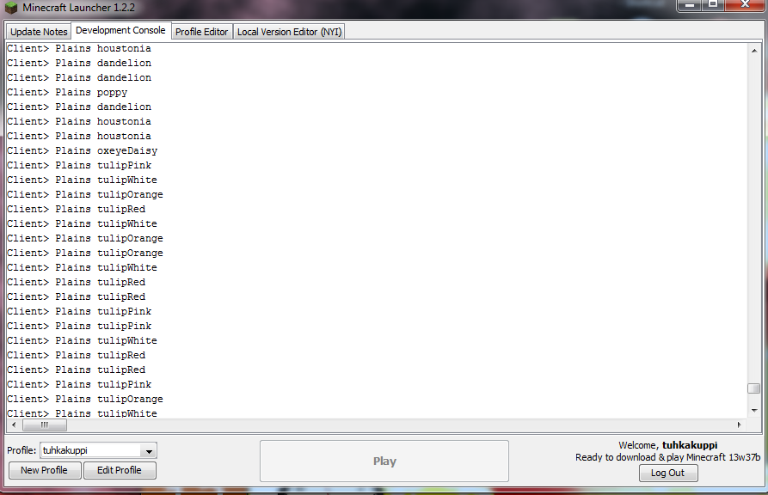Open the Update Notes tab

39,32
